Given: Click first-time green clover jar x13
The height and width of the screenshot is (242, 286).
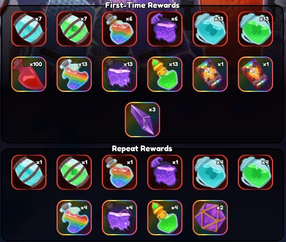Looking at the screenshot, I should 255,29.
